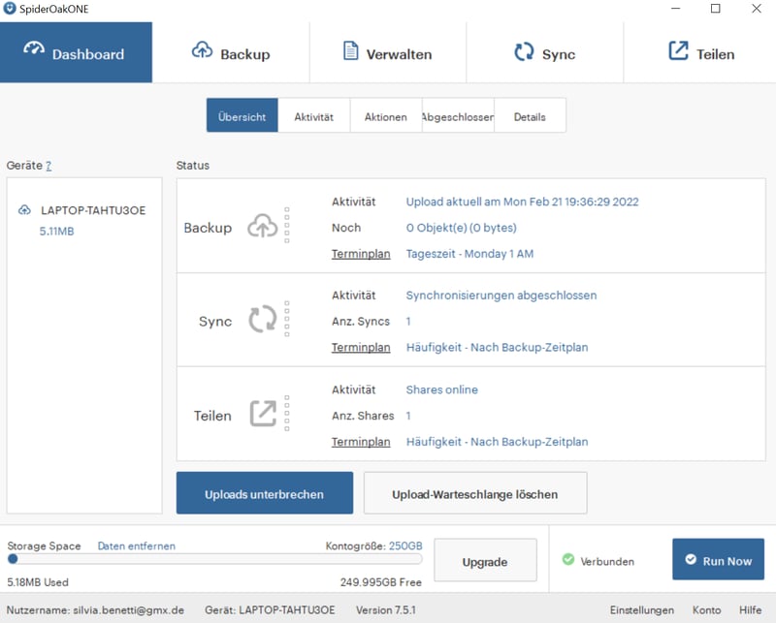This screenshot has height=623, width=776.
Task: Click the Upgrade button
Action: (x=485, y=561)
